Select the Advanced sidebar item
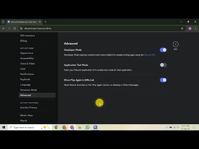The width and height of the screenshot is (199, 149). pyautogui.click(x=37, y=95)
